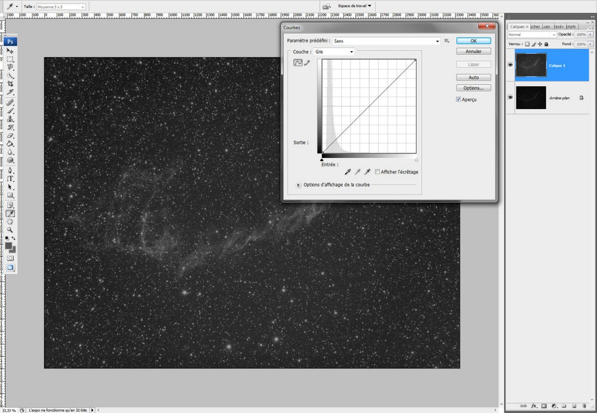This screenshot has height=413, width=597.
Task: Click OK in the Courbes dialog
Action: tap(473, 41)
